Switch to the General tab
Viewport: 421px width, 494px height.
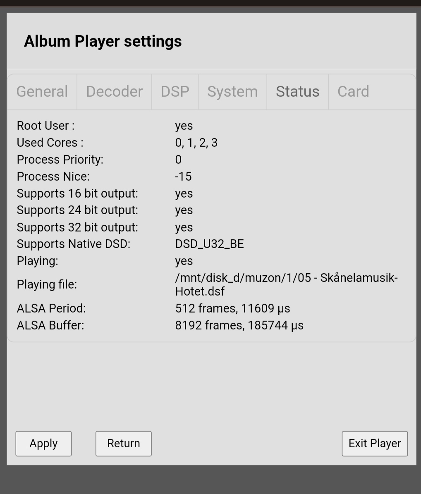pyautogui.click(x=42, y=92)
